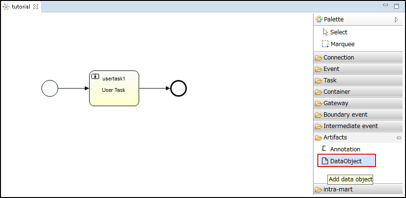This screenshot has width=406, height=198.
Task: Click the Palette header icon
Action: coord(319,19)
